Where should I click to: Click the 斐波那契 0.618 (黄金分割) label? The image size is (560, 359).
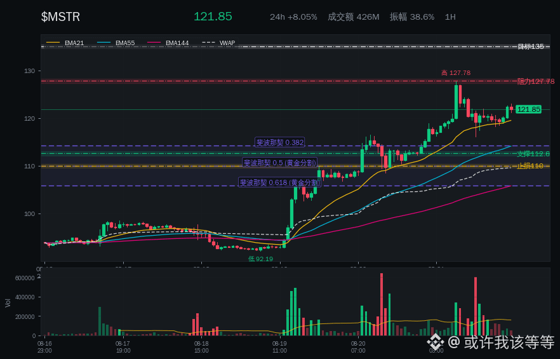point(280,183)
